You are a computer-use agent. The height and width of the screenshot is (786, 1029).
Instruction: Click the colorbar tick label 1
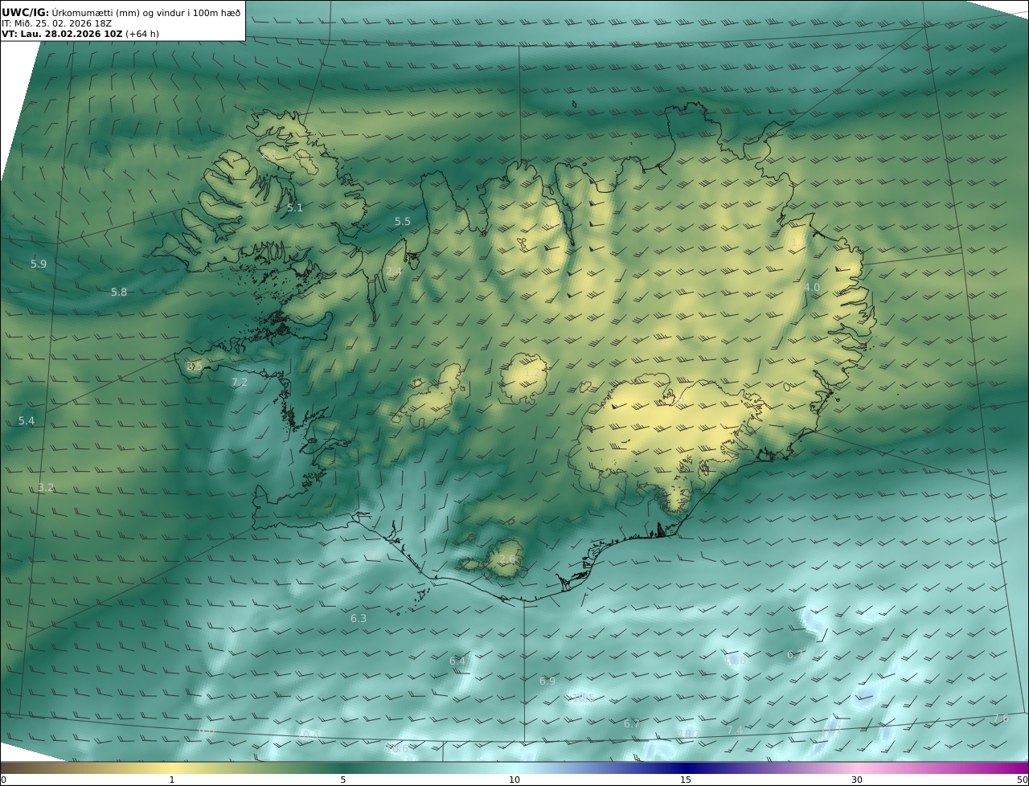pos(172,780)
